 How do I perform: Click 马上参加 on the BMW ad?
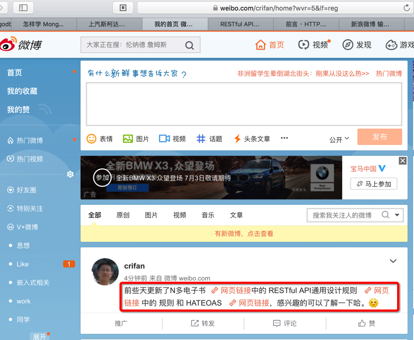[x=374, y=184]
